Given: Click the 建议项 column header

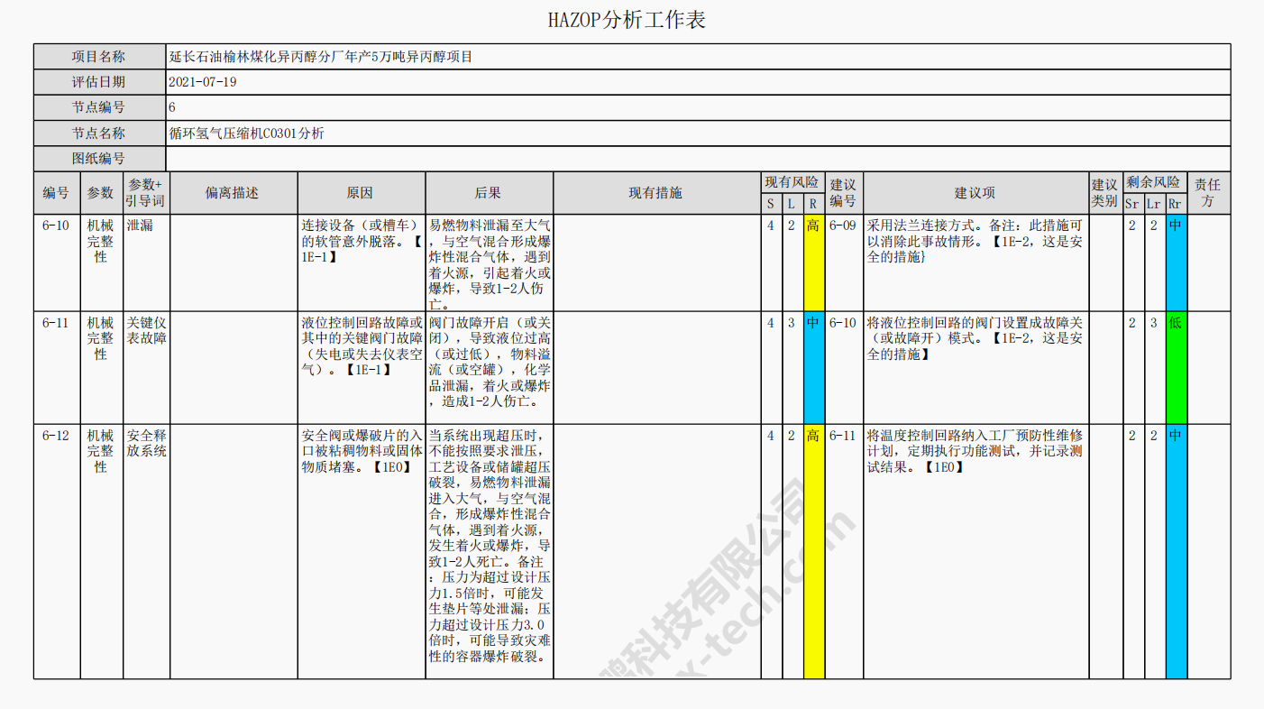Looking at the screenshot, I should coord(975,193).
